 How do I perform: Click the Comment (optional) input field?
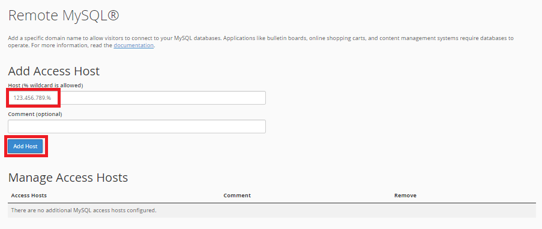pos(136,126)
